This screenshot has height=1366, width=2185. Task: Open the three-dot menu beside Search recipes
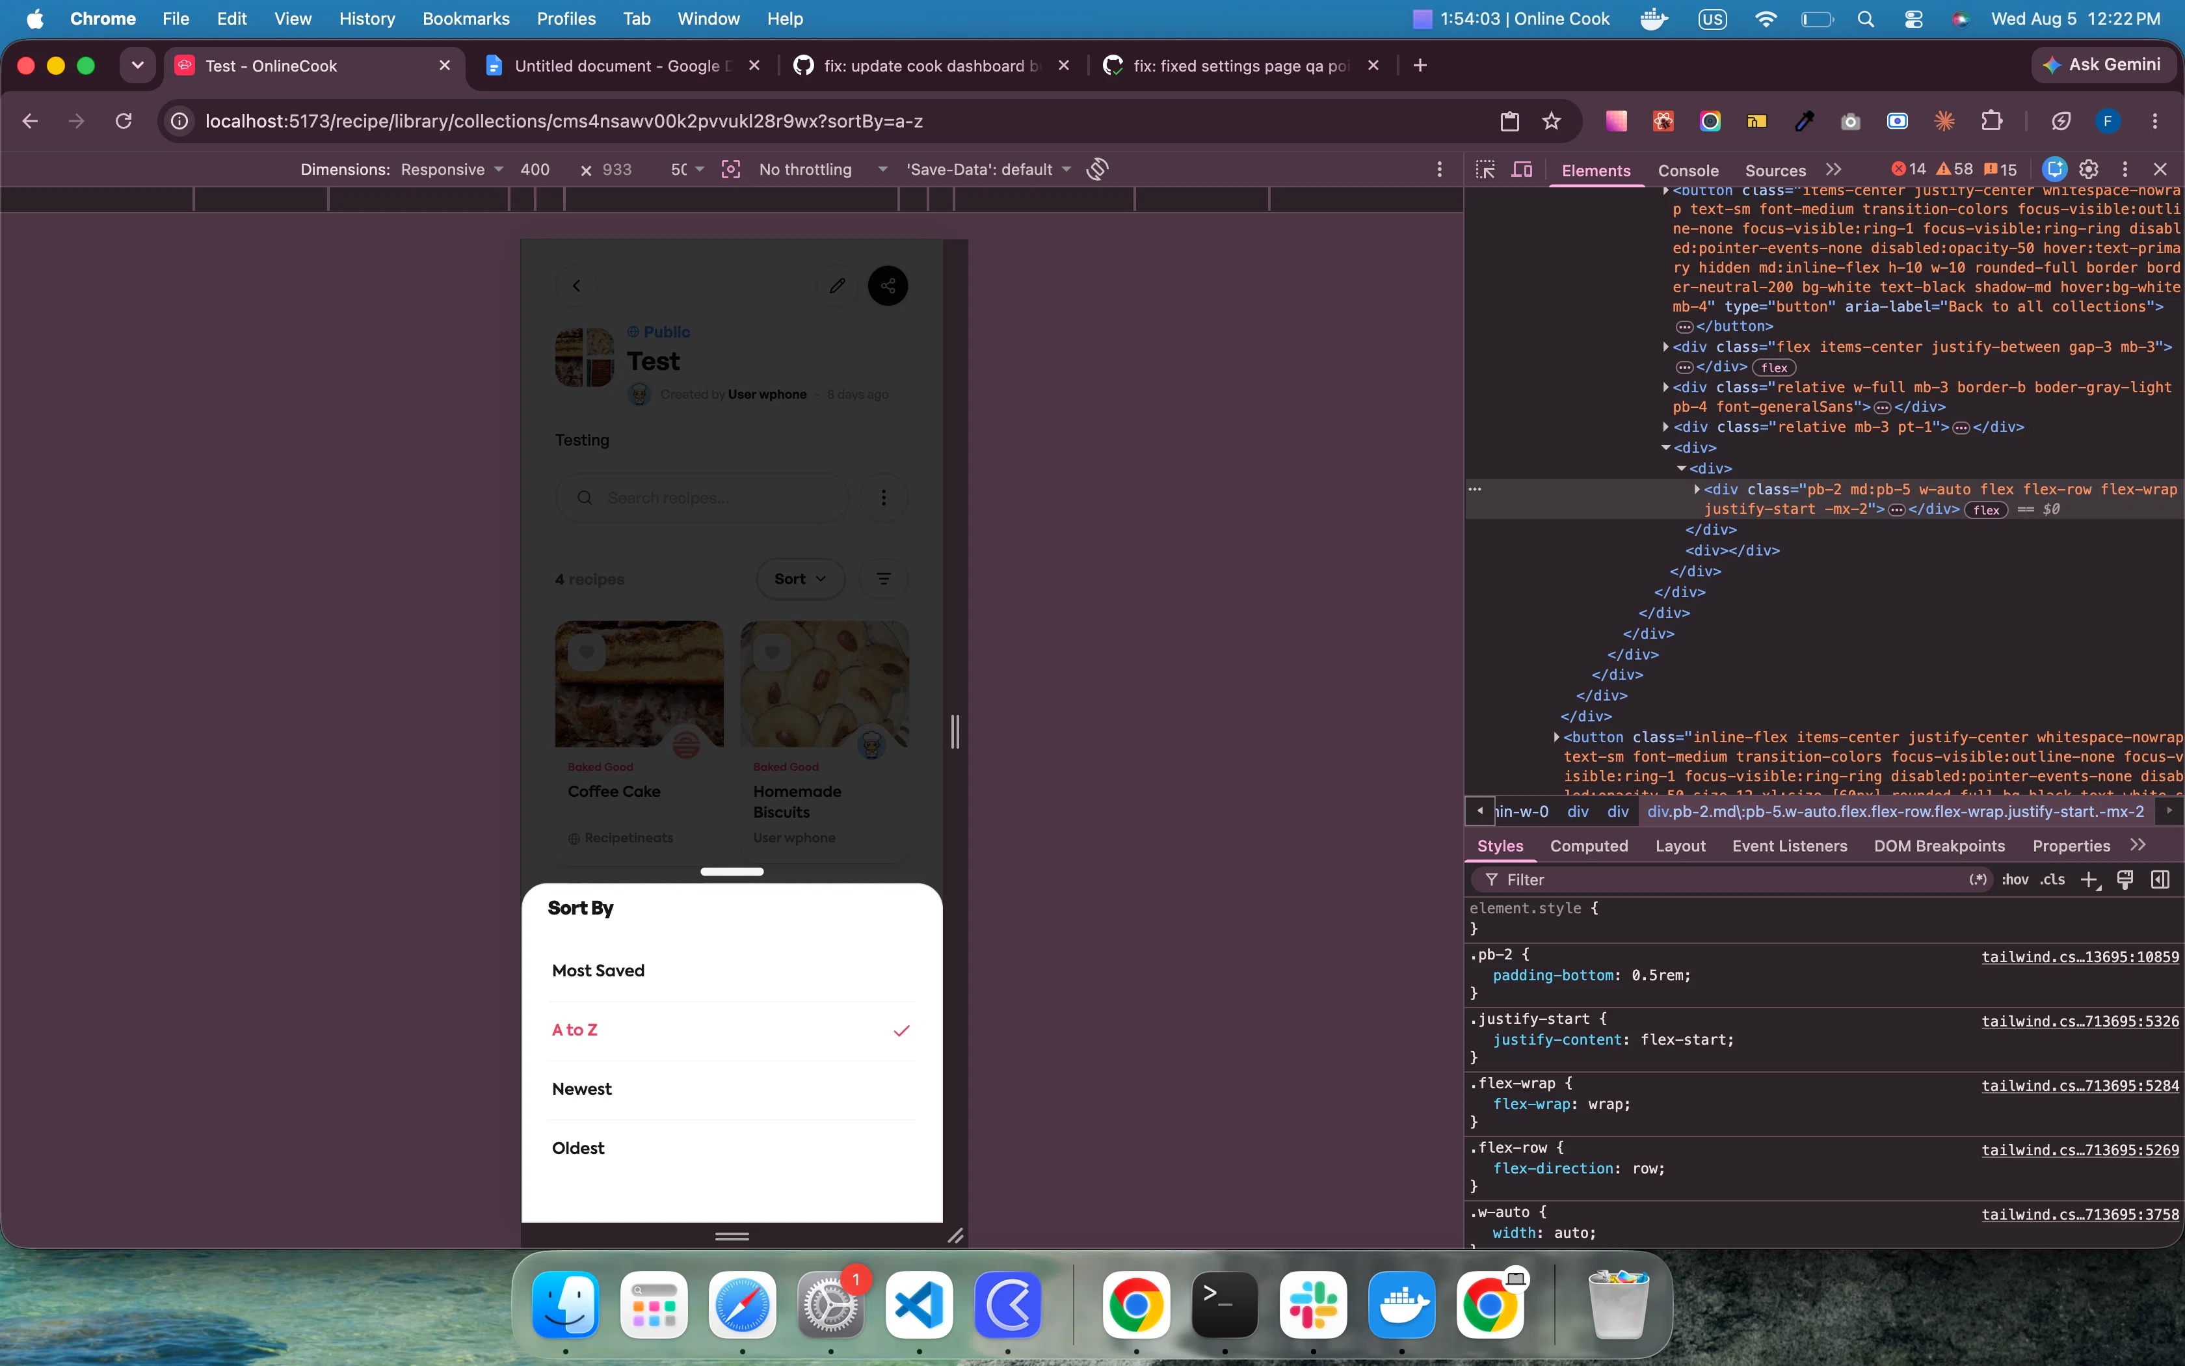pyautogui.click(x=884, y=498)
